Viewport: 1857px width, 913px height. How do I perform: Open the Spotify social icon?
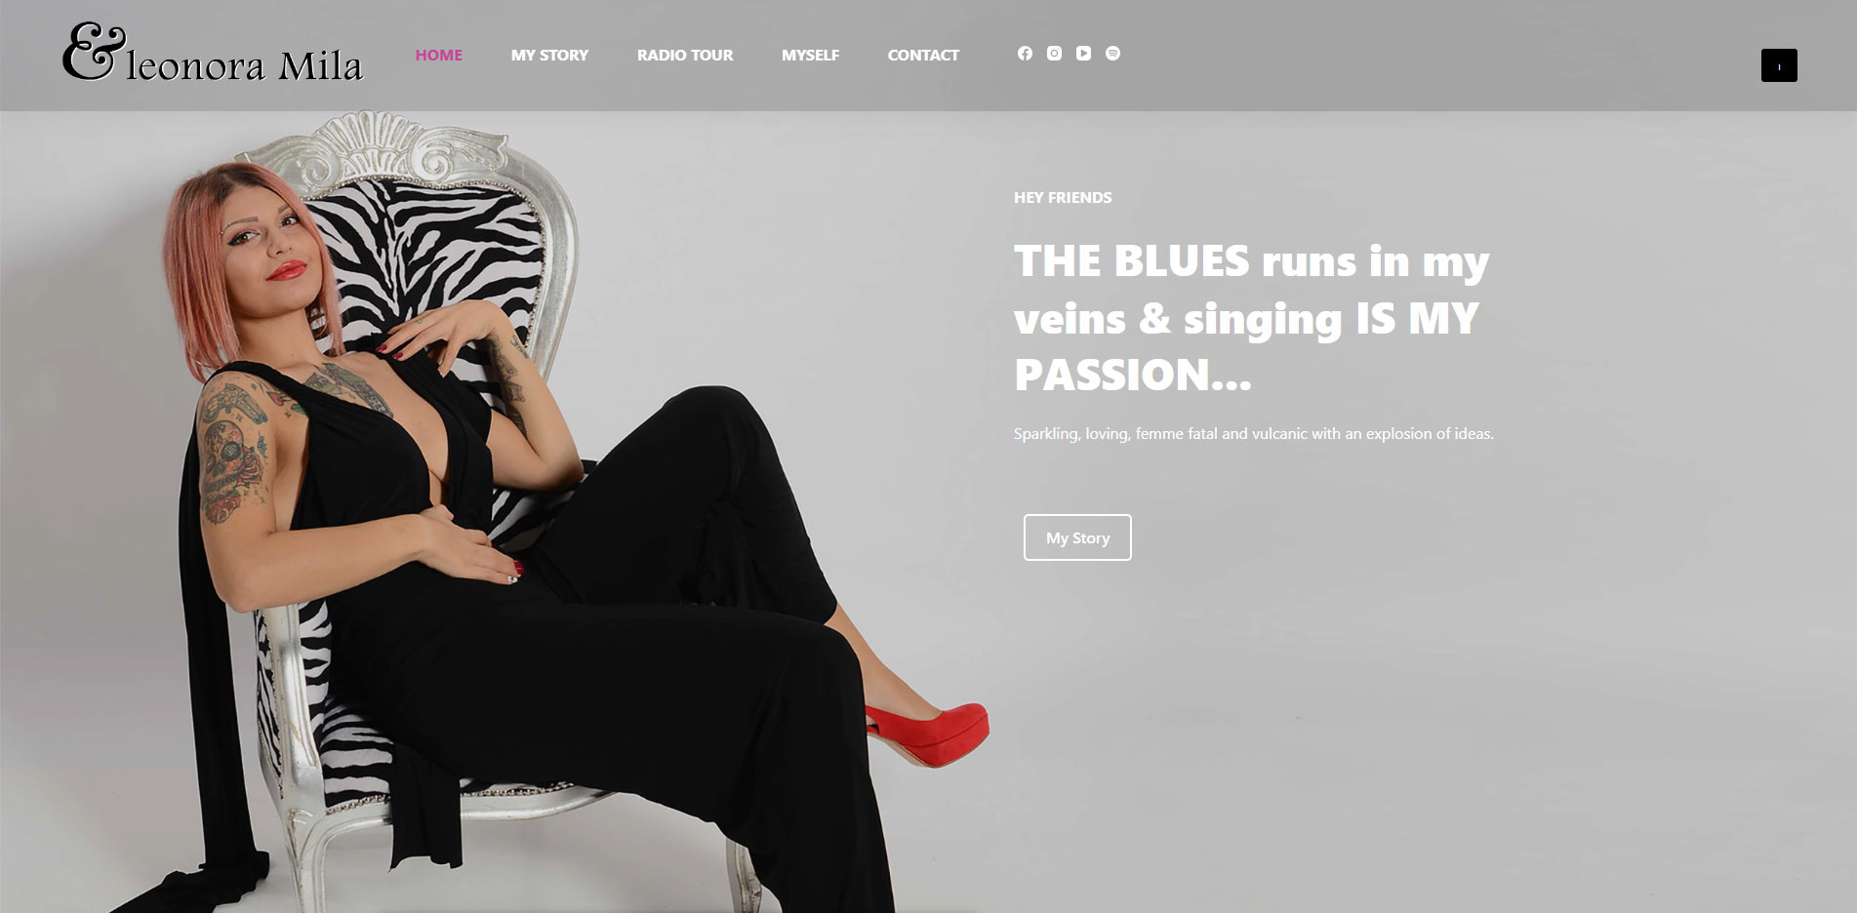coord(1112,54)
